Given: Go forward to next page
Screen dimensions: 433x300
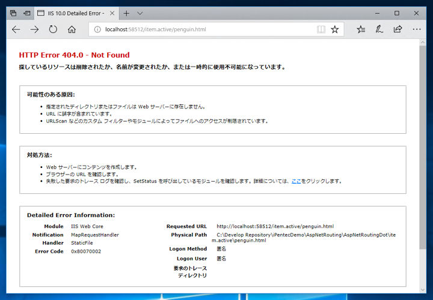Looking at the screenshot, I should (34, 29).
